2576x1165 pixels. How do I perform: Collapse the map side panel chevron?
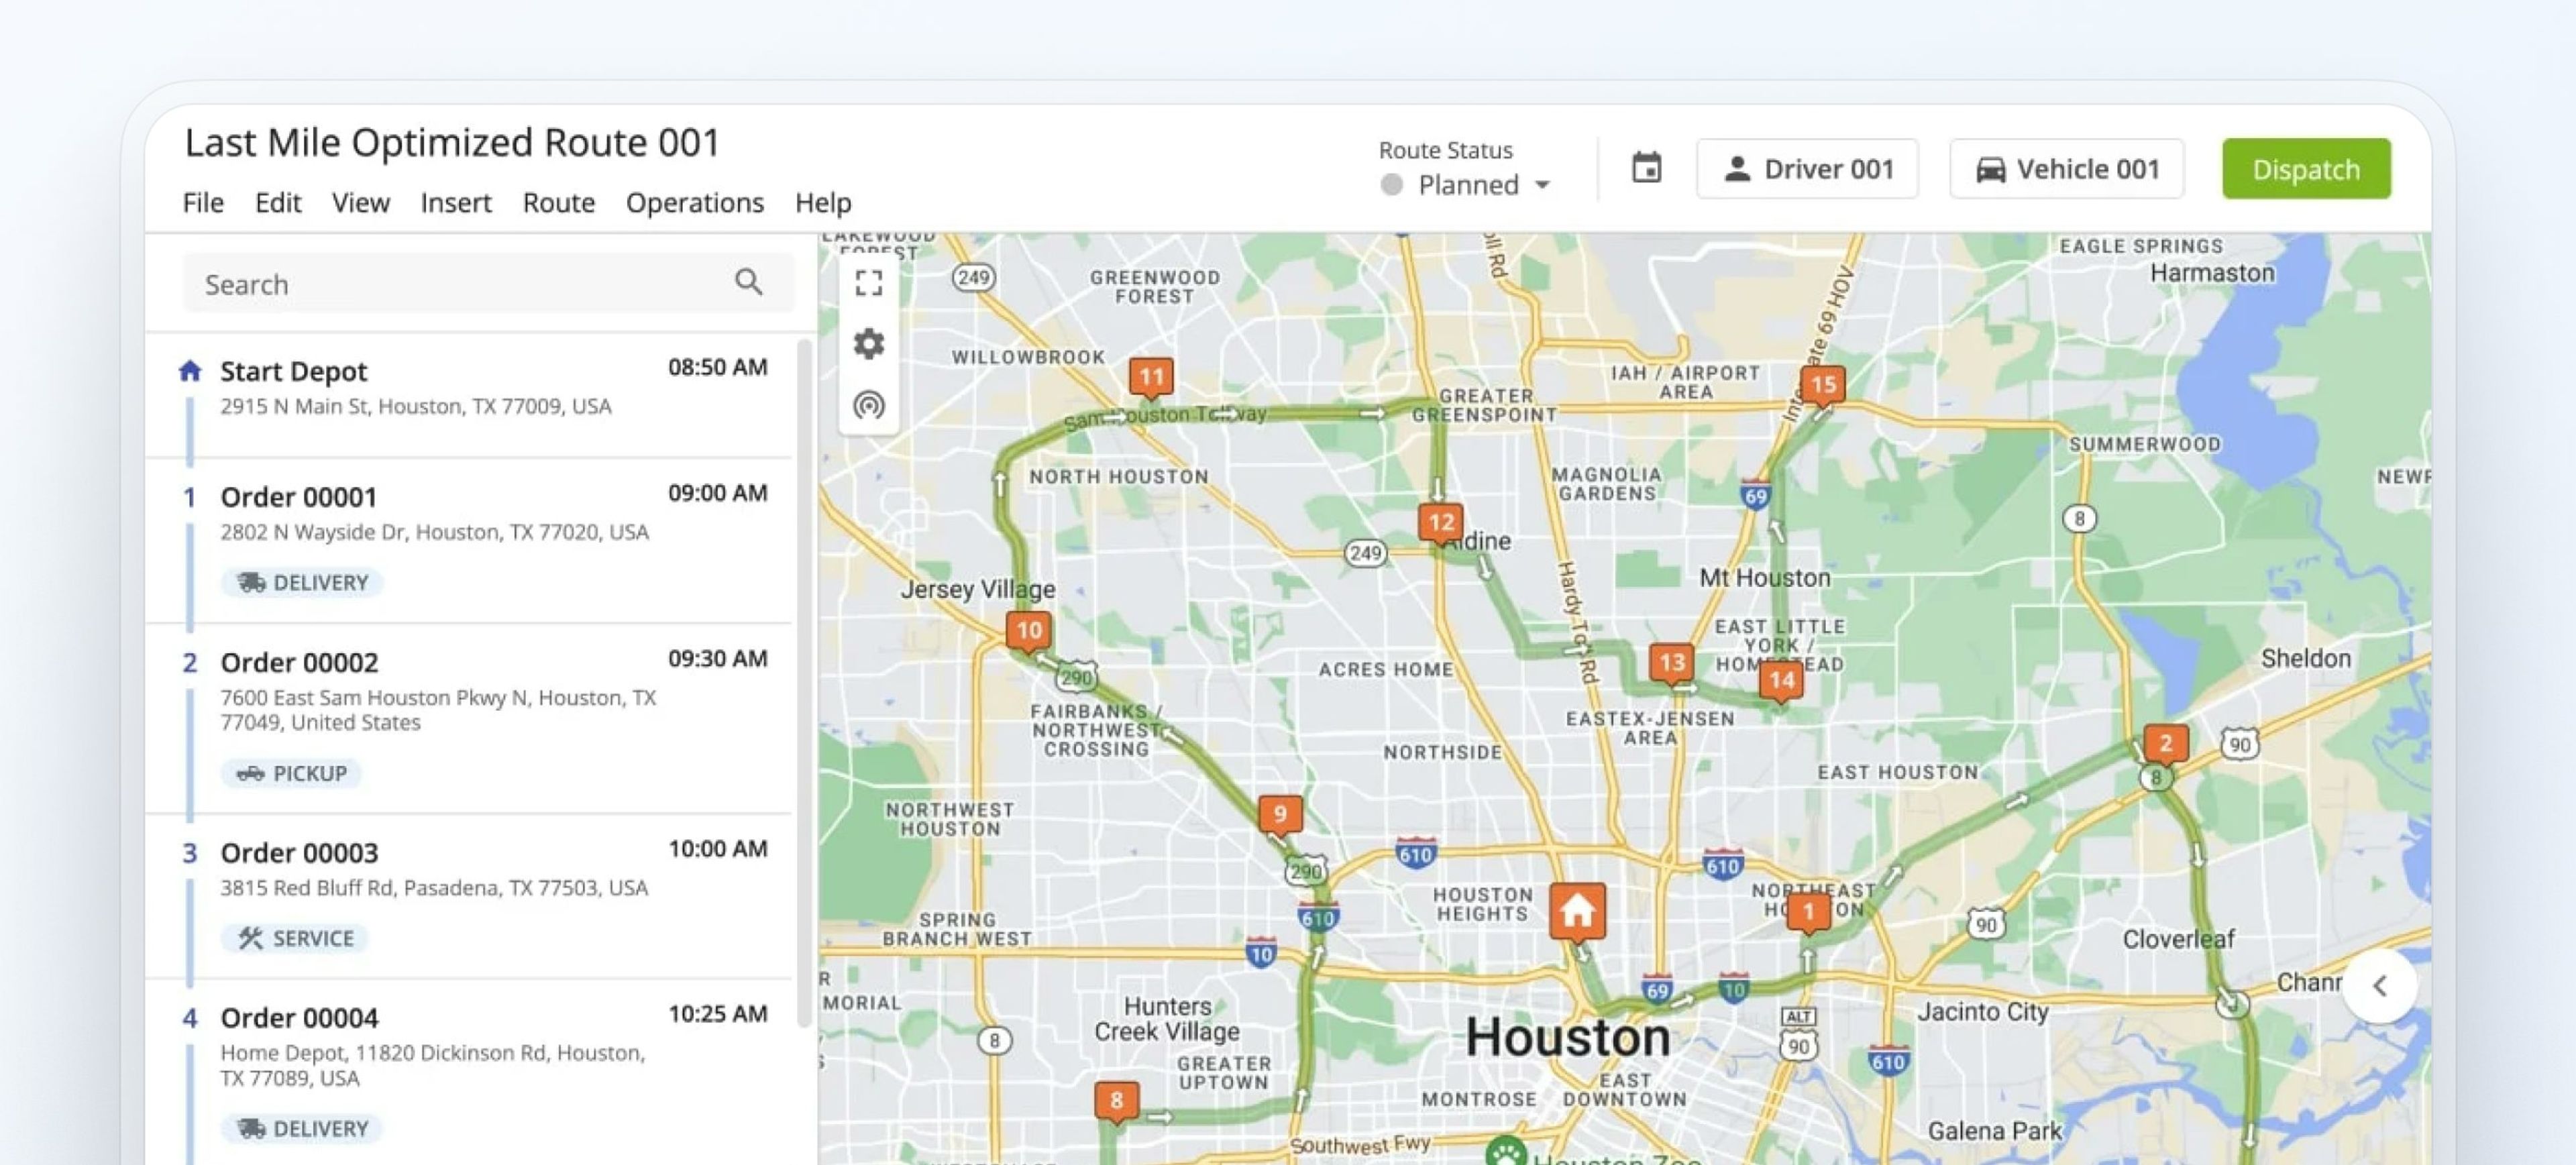[x=2379, y=986]
